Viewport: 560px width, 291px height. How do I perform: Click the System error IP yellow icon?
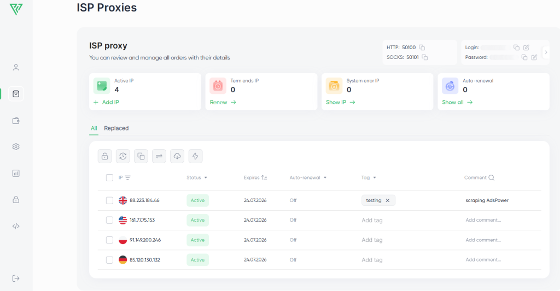coord(334,86)
